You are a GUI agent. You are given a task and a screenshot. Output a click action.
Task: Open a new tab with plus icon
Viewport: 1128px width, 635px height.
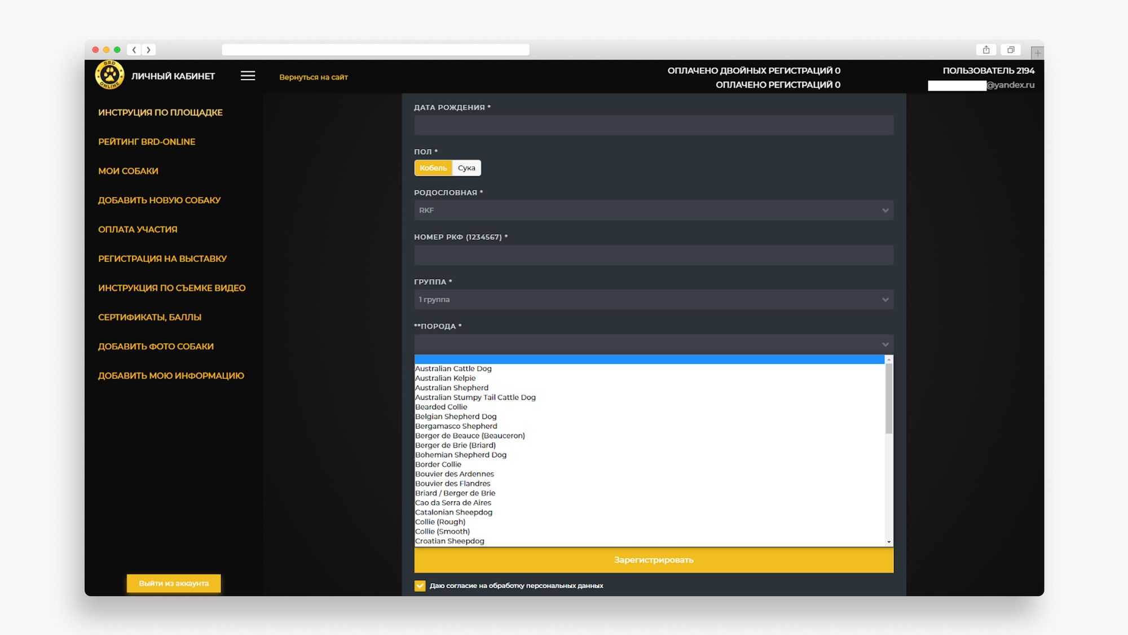pos(1037,52)
